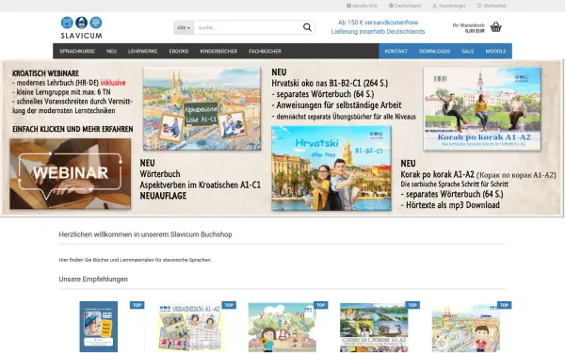
Task: Click 'Unsere Empfehlungen' heading
Action: tap(93, 280)
